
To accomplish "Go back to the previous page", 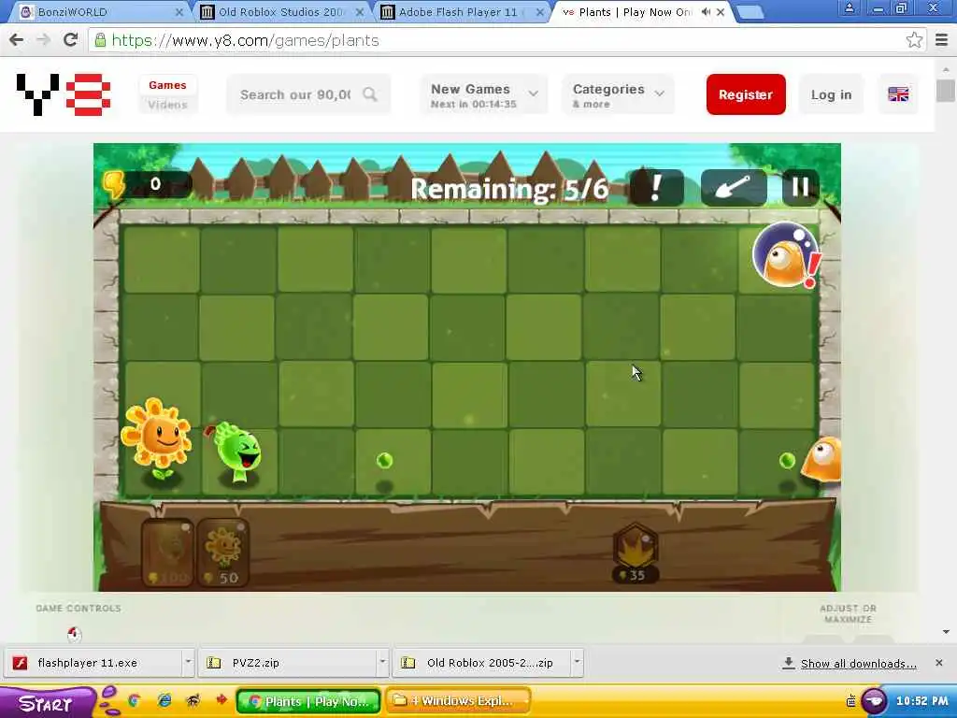I will 17,40.
